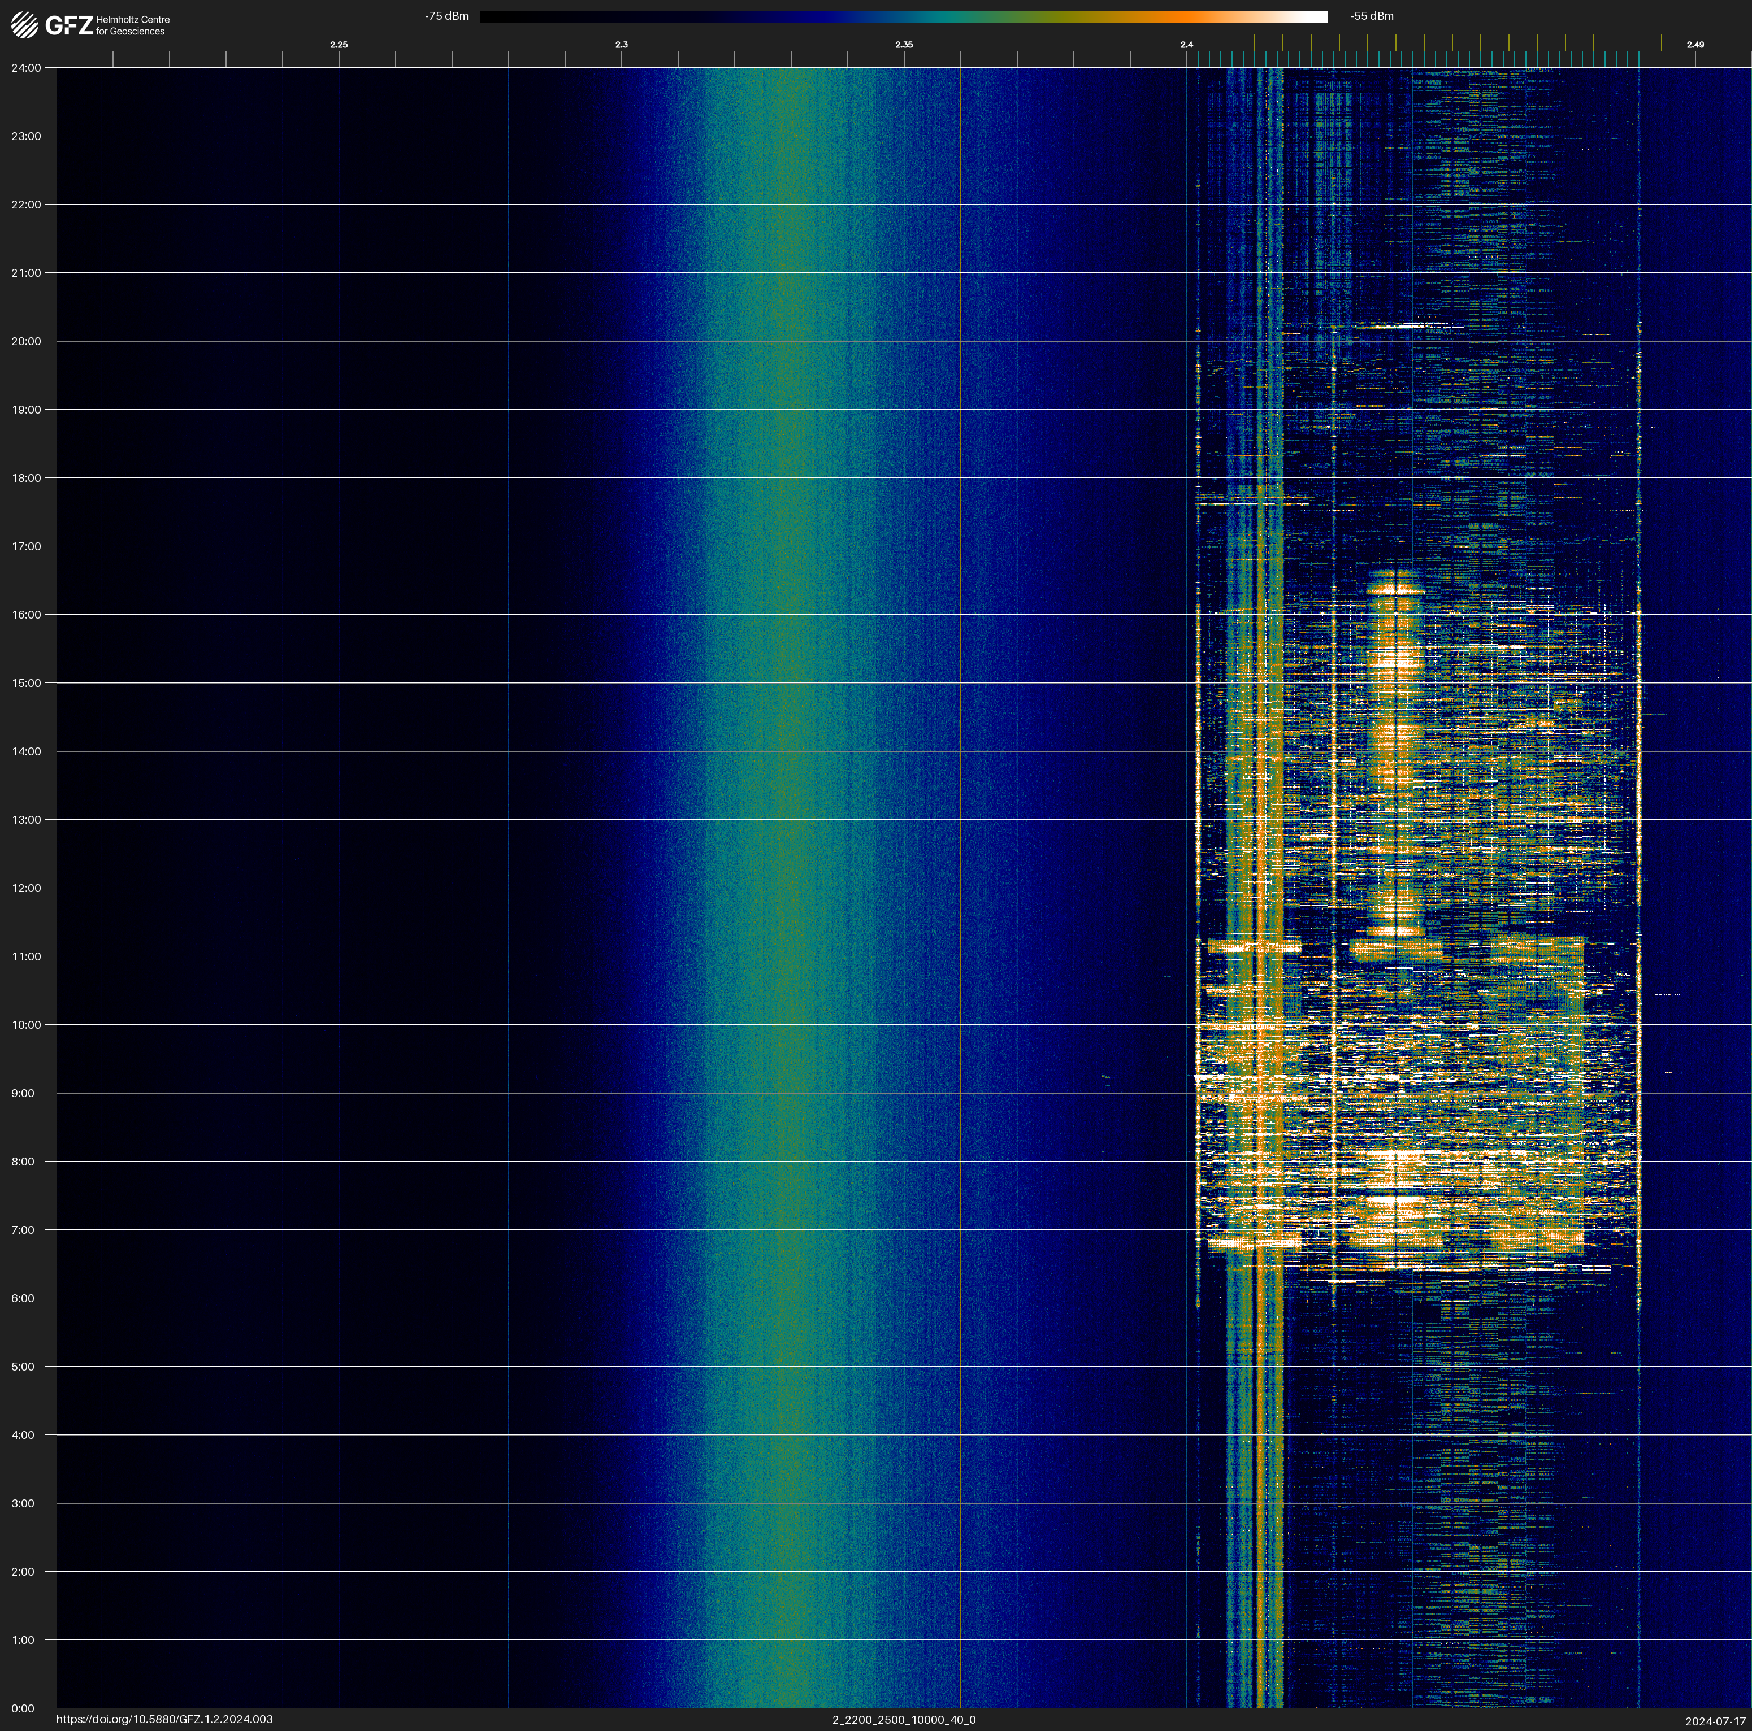This screenshot has height=1731, width=1752.
Task: Select the 2.35 frequency axis label
Action: (x=903, y=45)
